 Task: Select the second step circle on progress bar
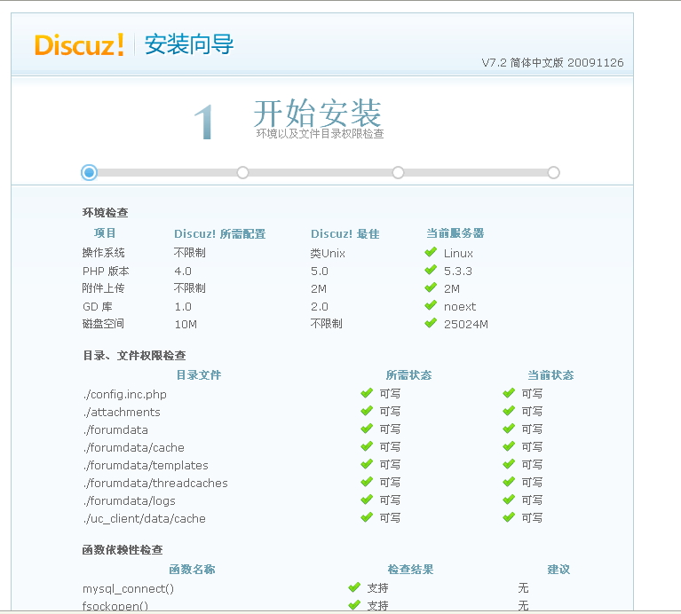click(x=242, y=173)
